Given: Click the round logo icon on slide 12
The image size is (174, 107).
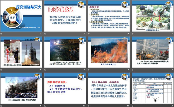Looking at the screenshot, I should point(169,76).
